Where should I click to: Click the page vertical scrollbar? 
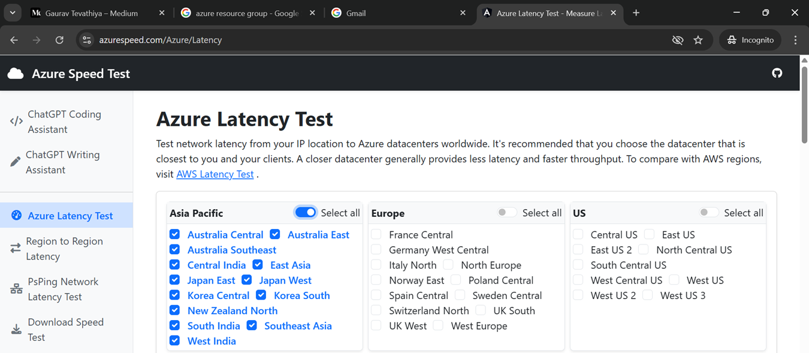pos(804,114)
